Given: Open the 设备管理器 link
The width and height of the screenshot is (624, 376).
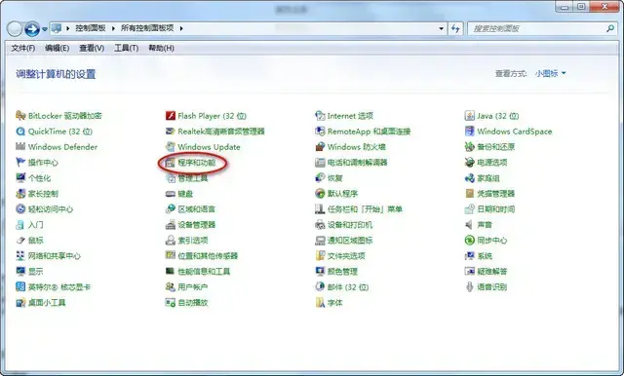Looking at the screenshot, I should (x=197, y=225).
